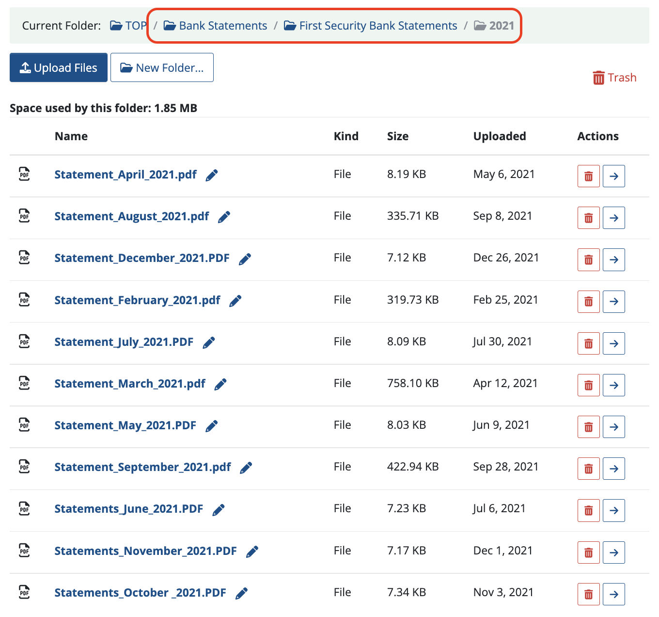This screenshot has height=617, width=659.
Task: Click the Upload Files button
Action: point(59,67)
